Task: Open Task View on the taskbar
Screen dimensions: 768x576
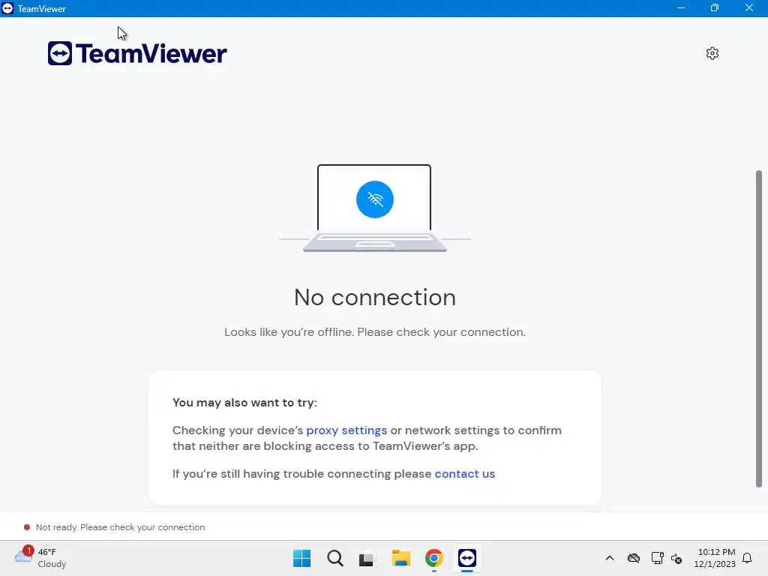Action: pyautogui.click(x=366, y=559)
